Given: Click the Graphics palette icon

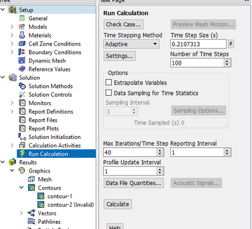Looking at the screenshot, I should tap(22, 170).
